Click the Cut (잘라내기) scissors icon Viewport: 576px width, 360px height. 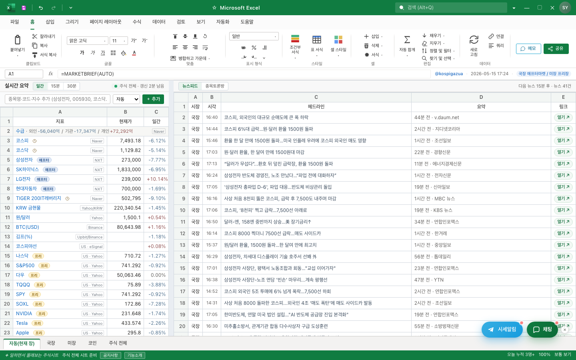click(35, 36)
